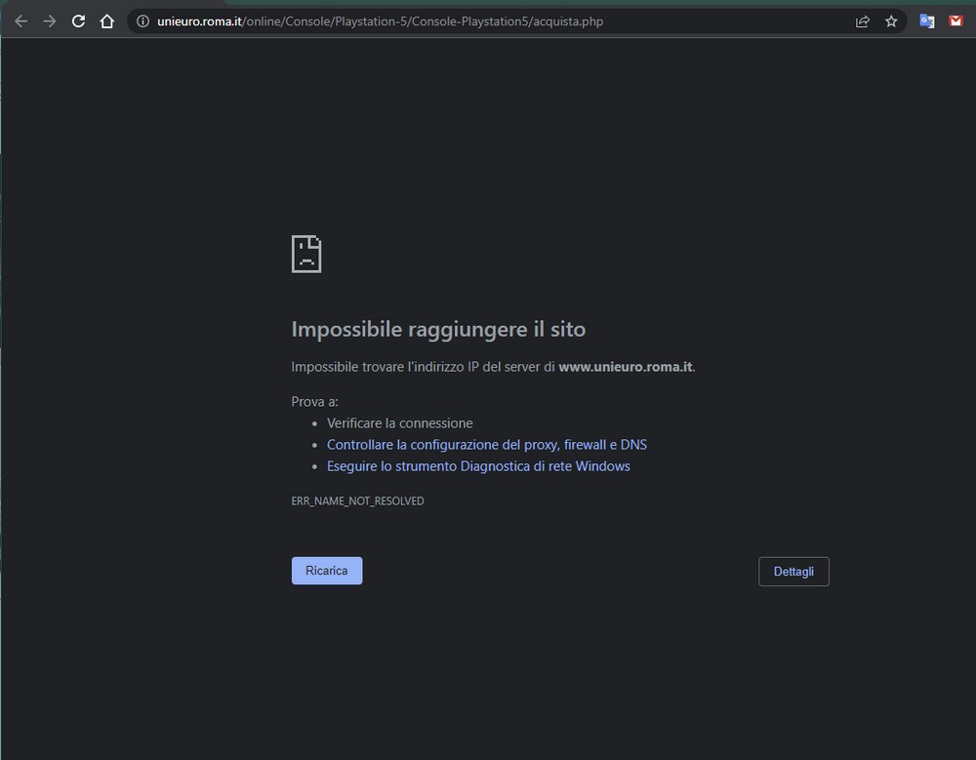Bookmark this page with the star icon
This screenshot has height=760, width=976.
[x=891, y=21]
